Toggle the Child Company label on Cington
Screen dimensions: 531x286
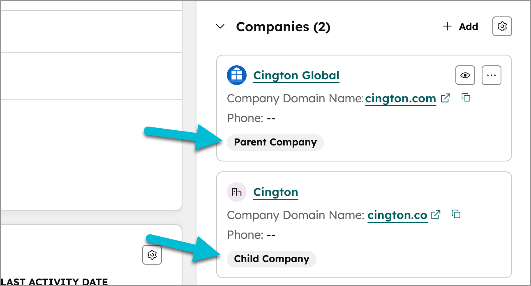[x=271, y=259]
